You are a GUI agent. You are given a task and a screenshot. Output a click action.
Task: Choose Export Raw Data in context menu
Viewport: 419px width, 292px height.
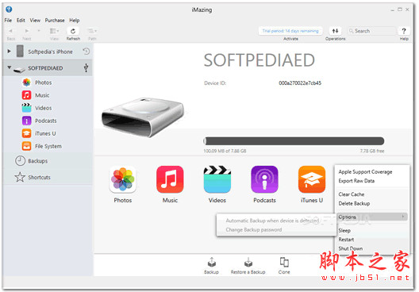pyautogui.click(x=356, y=181)
